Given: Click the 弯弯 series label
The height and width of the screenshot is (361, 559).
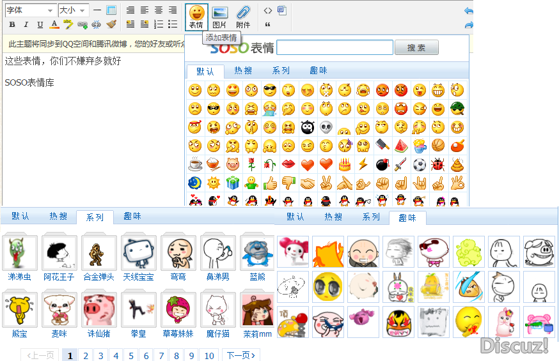Looking at the screenshot, I should [178, 277].
